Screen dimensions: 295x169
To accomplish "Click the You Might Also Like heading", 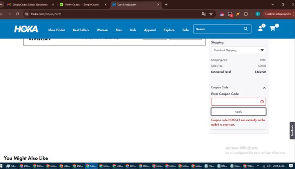I will (x=26, y=158).
